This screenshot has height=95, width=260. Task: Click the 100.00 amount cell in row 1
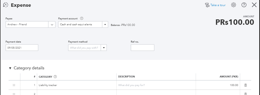coord(218,85)
